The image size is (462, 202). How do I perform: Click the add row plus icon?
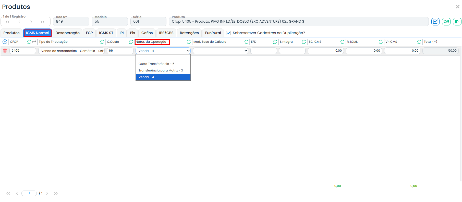click(5, 42)
